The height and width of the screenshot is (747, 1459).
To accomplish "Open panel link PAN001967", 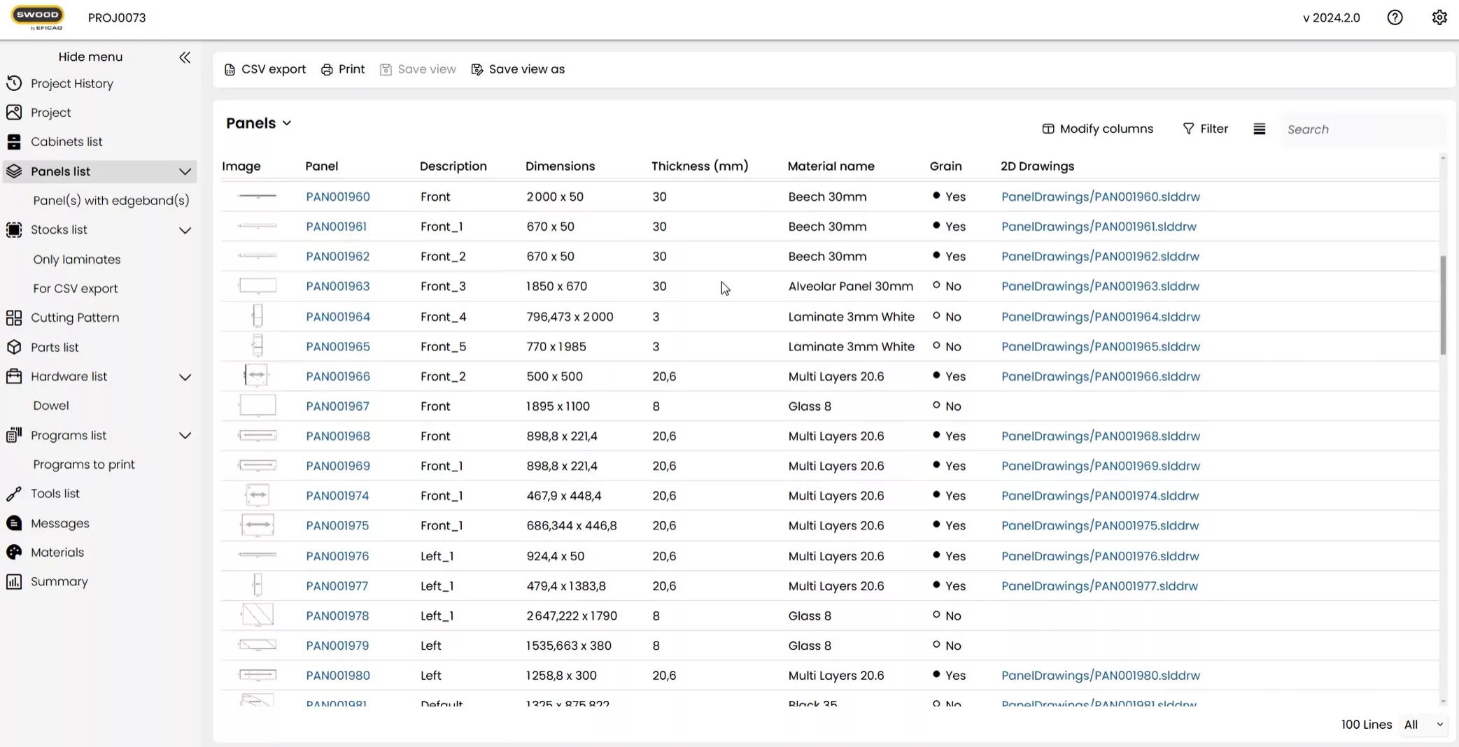I will coord(337,406).
